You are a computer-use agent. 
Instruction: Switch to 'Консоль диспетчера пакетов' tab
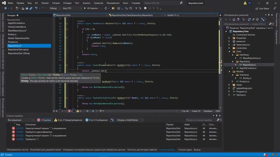coord(142,150)
